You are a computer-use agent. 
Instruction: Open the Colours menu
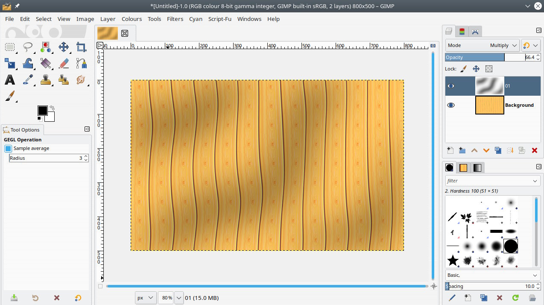click(x=132, y=19)
